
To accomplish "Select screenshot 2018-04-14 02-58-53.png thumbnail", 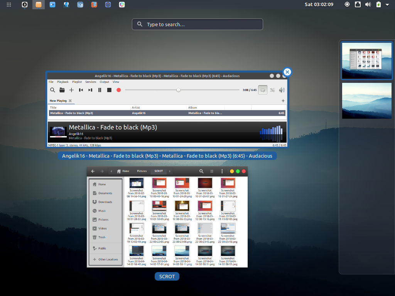I will (228, 251).
